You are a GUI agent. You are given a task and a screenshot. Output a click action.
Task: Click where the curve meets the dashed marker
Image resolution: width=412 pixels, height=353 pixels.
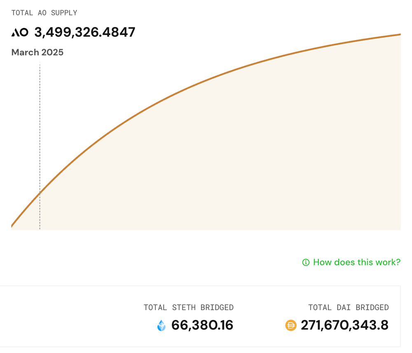[x=40, y=192]
